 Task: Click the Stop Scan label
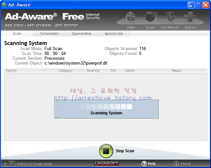pyautogui.click(x=125, y=151)
